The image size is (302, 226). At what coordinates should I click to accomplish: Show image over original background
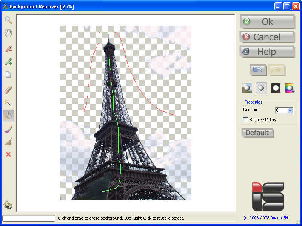point(247,88)
